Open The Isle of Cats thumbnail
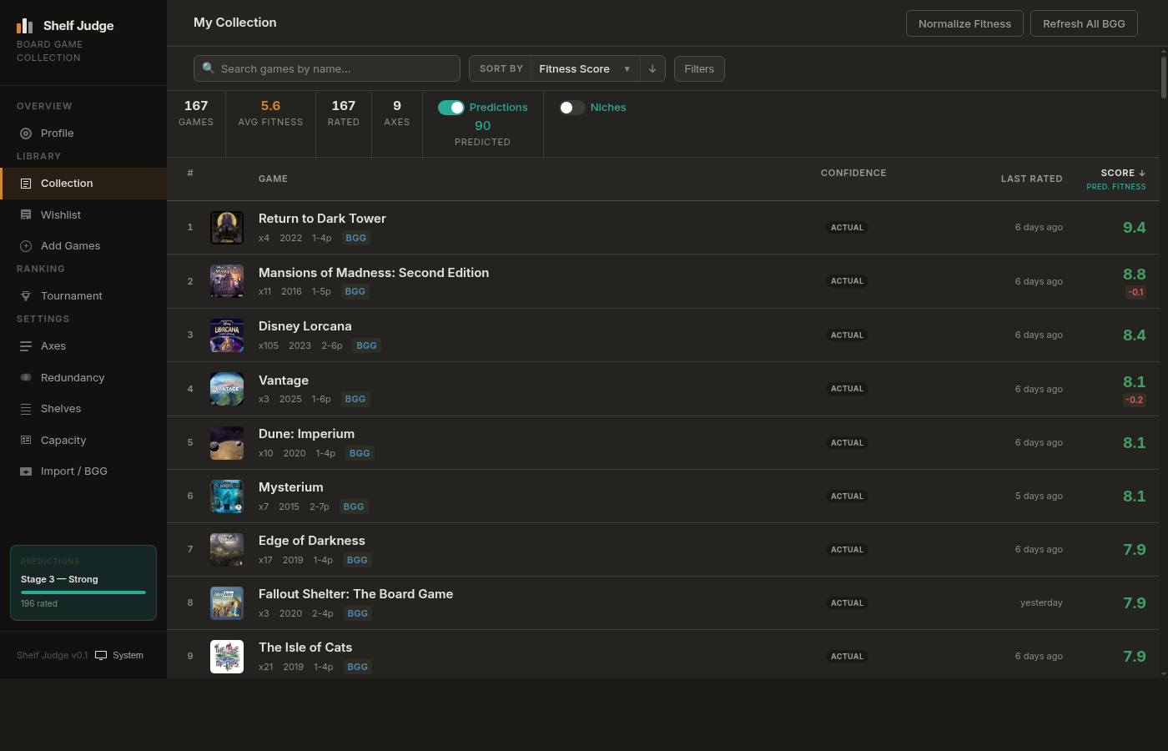1168x751 pixels. pos(227,657)
